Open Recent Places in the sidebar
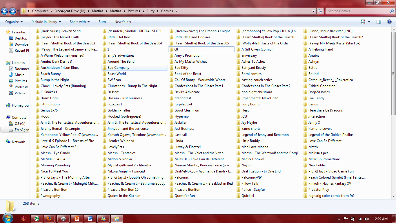The image size is (396, 223). [22, 50]
